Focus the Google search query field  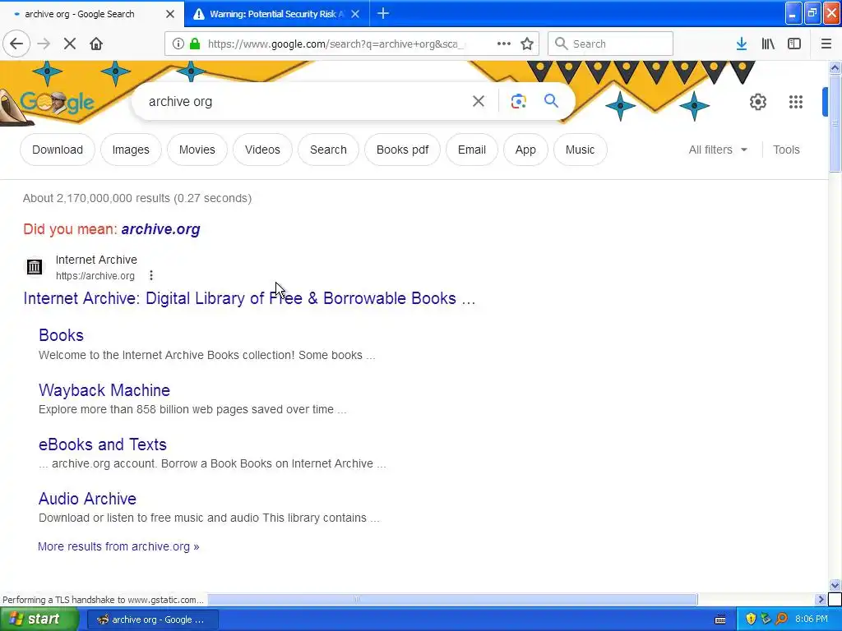click(x=306, y=101)
